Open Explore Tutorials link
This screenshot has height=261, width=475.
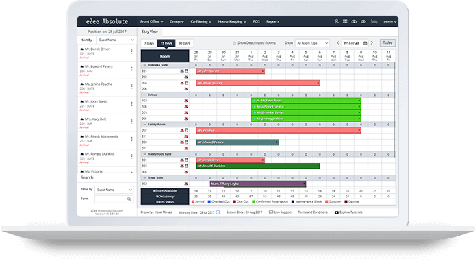(348, 212)
